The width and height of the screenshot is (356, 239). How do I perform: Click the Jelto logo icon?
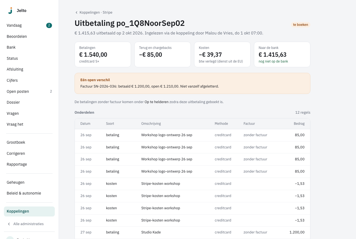point(10,11)
